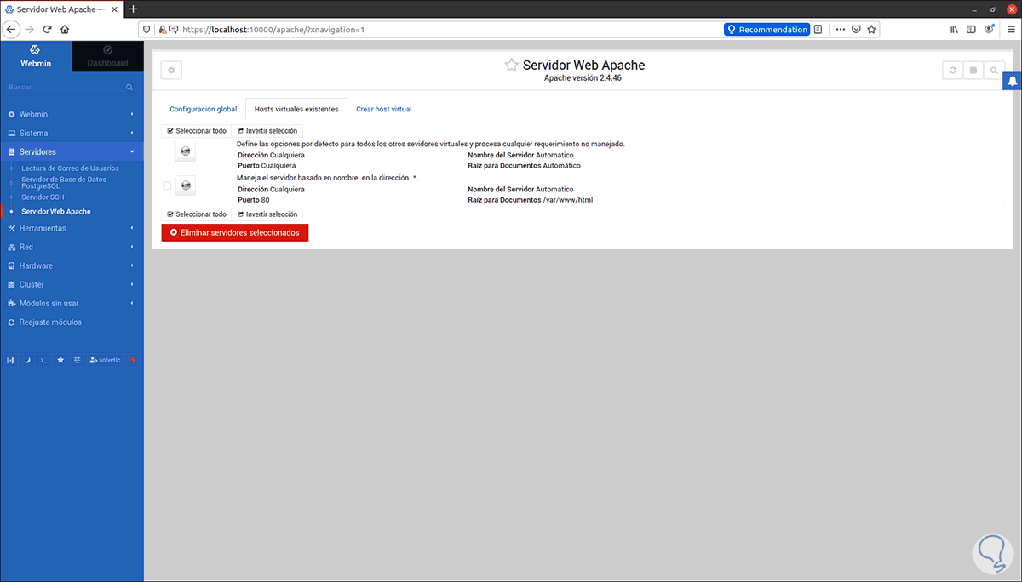This screenshot has height=582, width=1022.
Task: Go to browser home page
Action: pos(65,29)
